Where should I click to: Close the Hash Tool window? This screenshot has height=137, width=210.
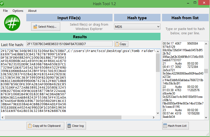(204, 3)
